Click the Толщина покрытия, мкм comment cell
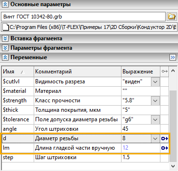 (77, 110)
